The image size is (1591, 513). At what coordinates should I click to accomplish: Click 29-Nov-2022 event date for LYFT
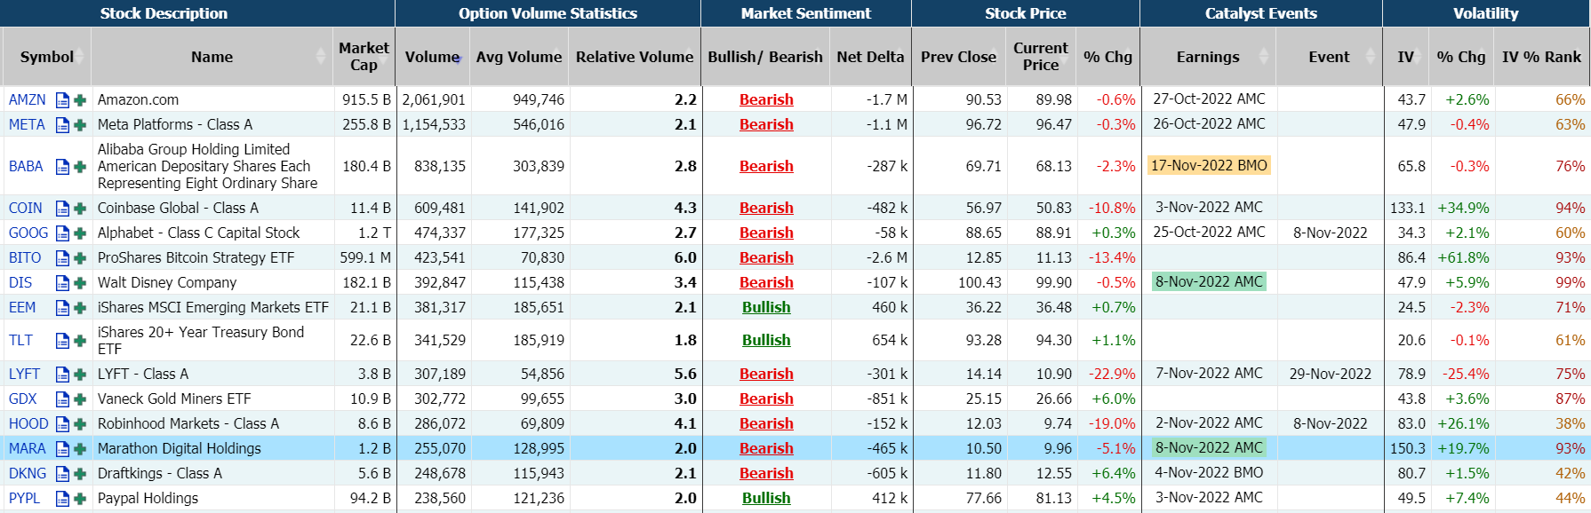[x=1331, y=375]
